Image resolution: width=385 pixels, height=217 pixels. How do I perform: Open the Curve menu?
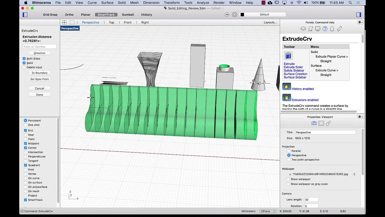pos(92,3)
